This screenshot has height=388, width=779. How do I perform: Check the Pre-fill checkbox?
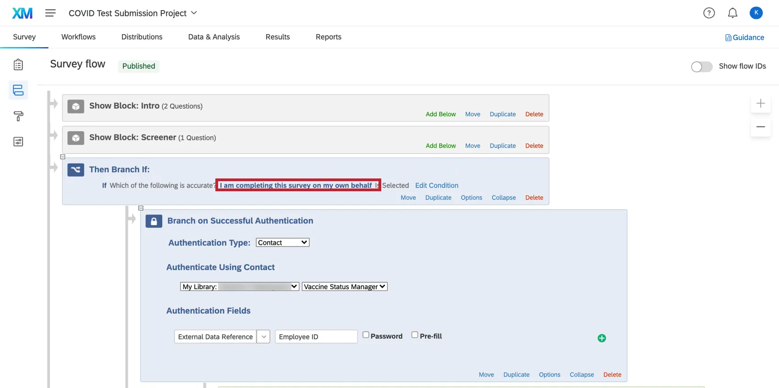(415, 335)
